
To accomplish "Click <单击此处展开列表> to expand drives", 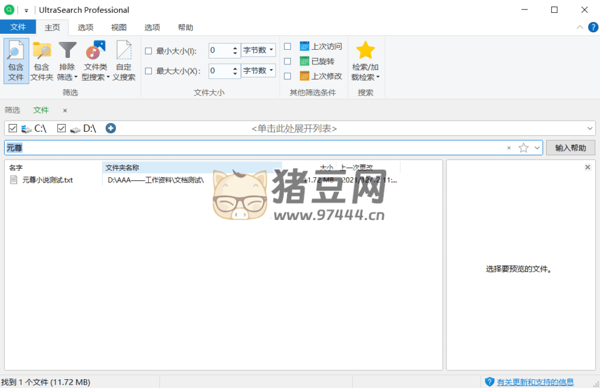I will click(x=294, y=128).
